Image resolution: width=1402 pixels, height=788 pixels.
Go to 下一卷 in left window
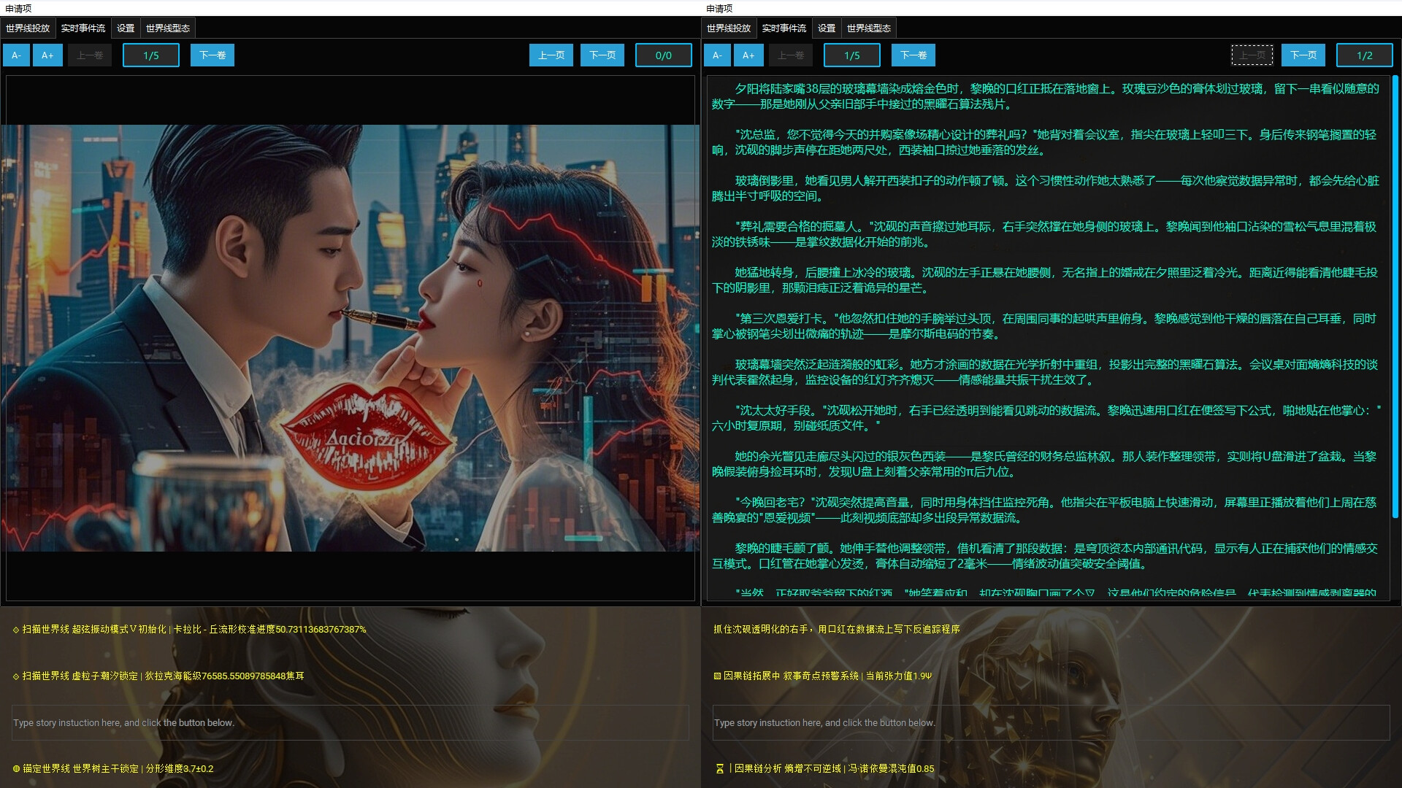pyautogui.click(x=212, y=55)
